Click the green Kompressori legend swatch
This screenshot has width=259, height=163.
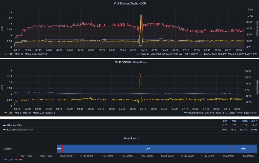[x=4, y=130]
